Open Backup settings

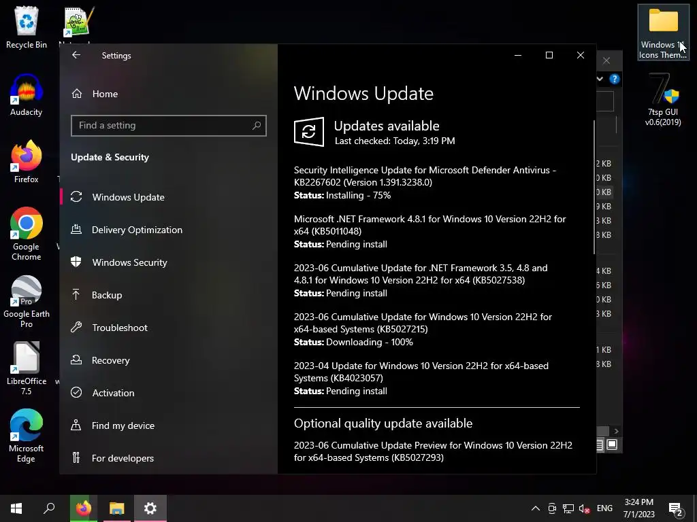107,295
